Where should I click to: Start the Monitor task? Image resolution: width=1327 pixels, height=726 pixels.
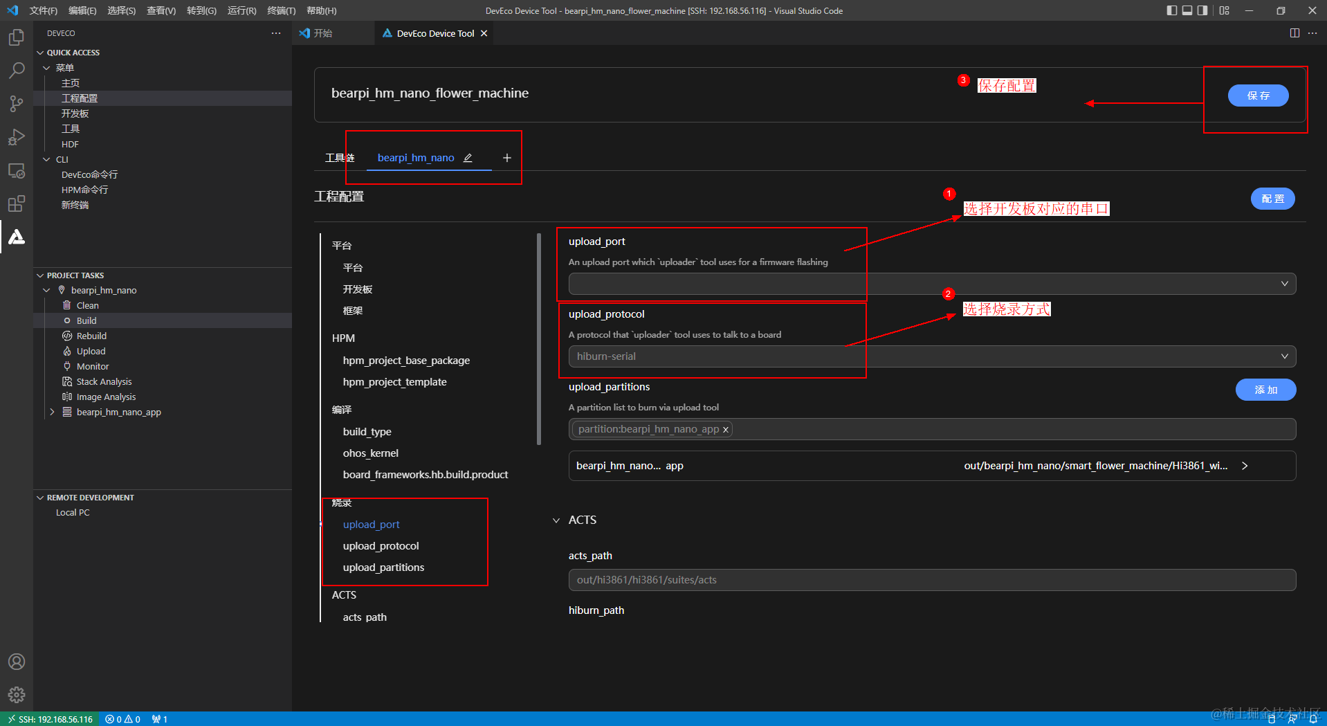tap(93, 366)
